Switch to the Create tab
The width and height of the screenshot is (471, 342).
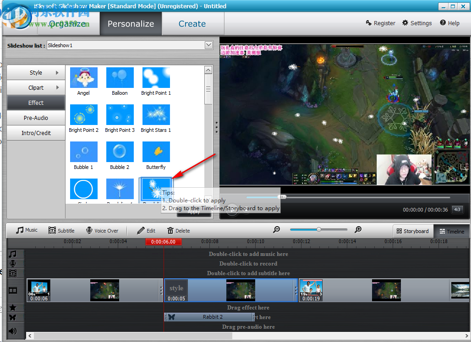coord(192,23)
